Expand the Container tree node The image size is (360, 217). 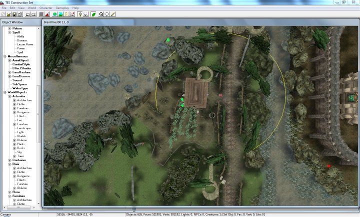pyautogui.click(x=9, y=160)
